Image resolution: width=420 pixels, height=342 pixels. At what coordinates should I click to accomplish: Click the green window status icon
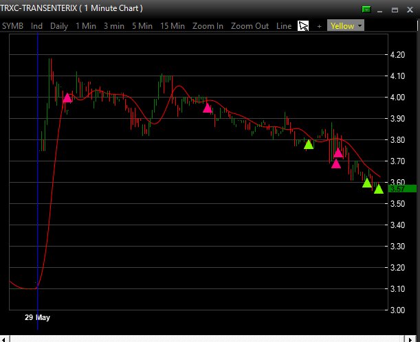pos(366,10)
